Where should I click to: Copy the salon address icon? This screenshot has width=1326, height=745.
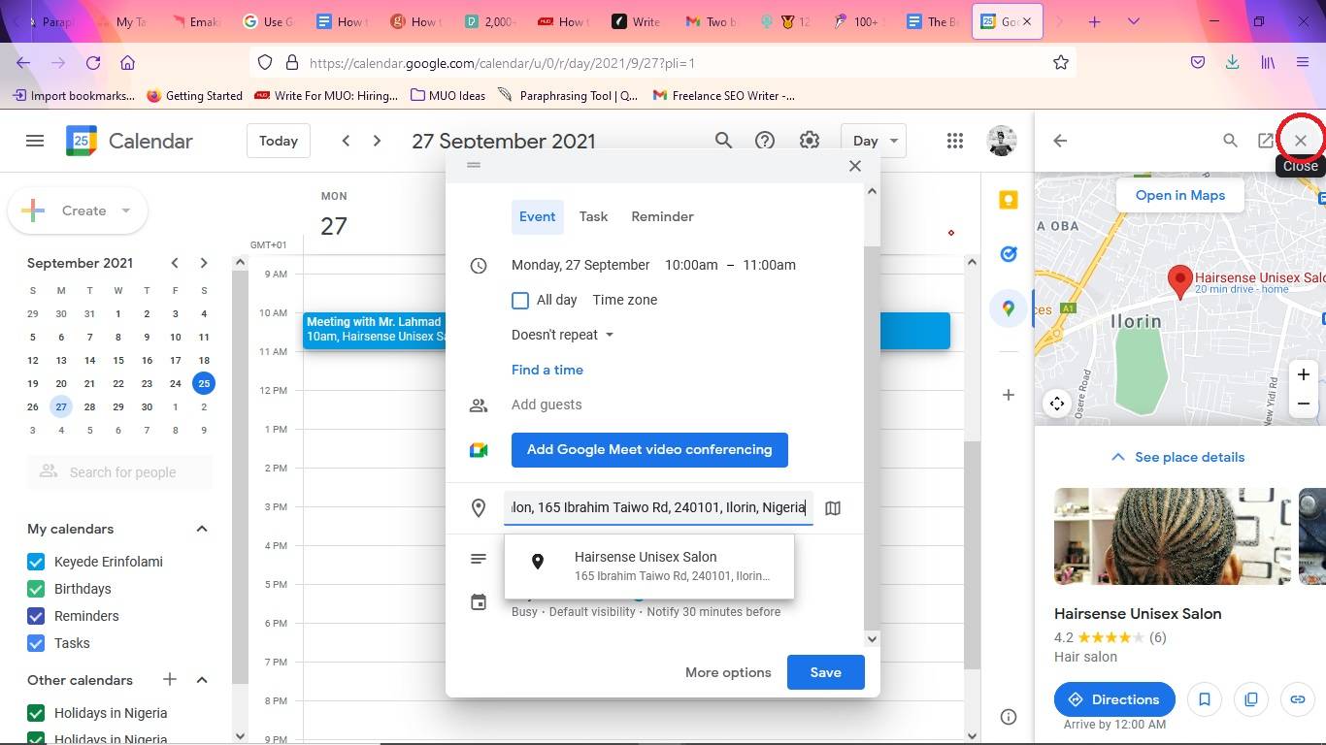pos(1251,699)
